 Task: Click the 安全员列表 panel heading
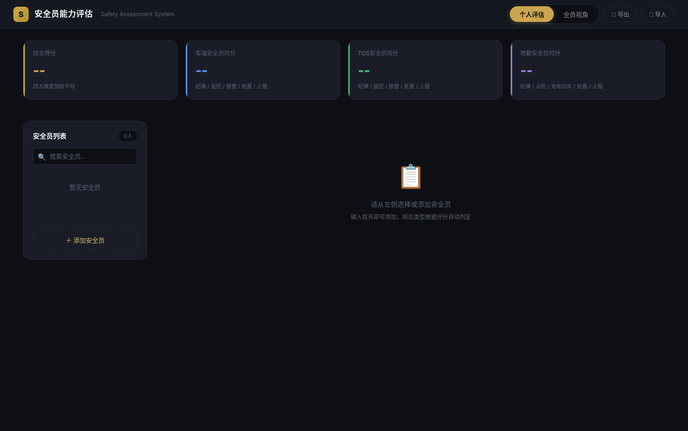[50, 136]
